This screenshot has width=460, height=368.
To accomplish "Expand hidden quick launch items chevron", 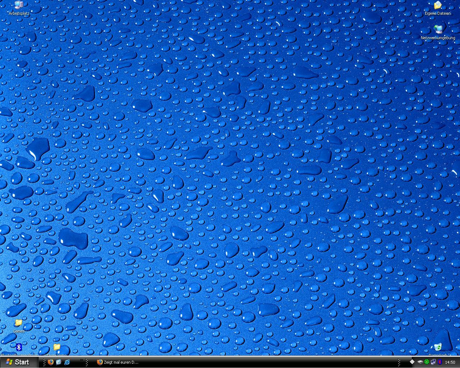I will [81, 360].
